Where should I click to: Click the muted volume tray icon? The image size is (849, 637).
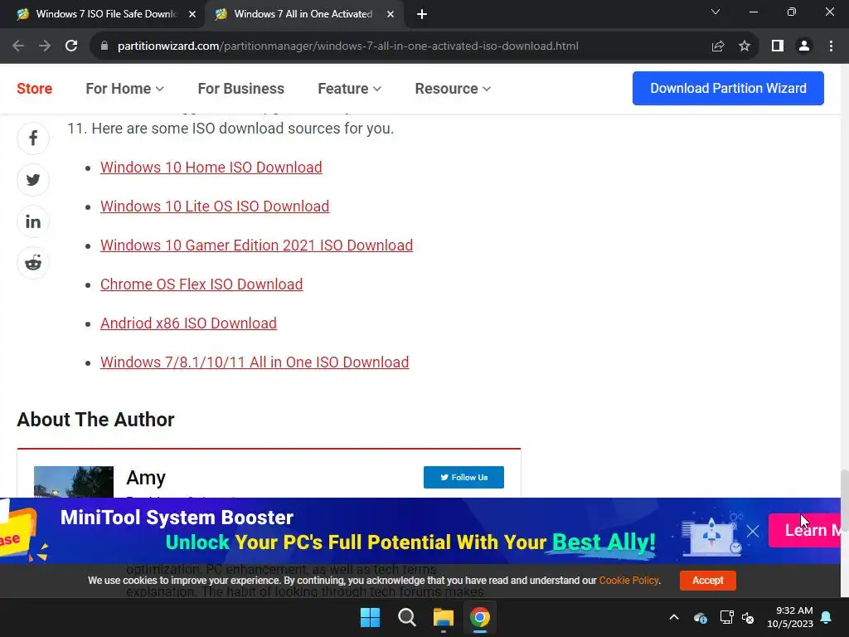tap(749, 617)
